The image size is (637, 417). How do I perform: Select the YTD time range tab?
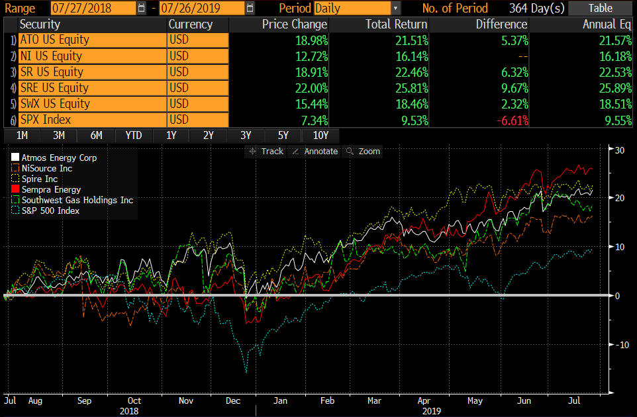pos(134,135)
